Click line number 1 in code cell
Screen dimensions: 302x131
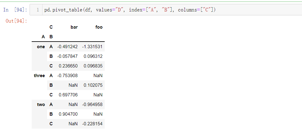(38, 10)
